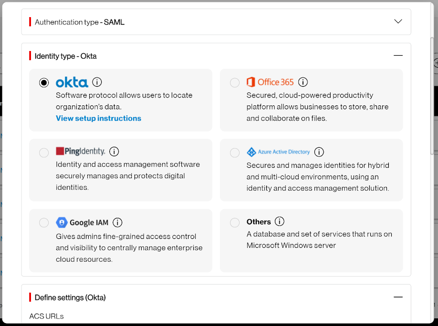Select the Office 365 radio button
The width and height of the screenshot is (438, 326).
(235, 82)
